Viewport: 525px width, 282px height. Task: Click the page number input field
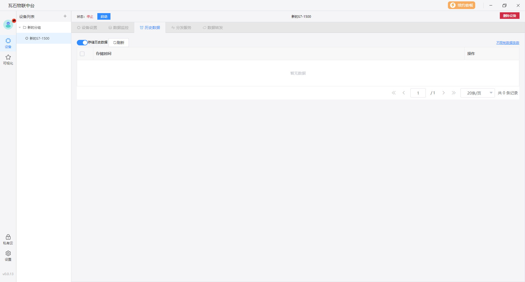418,93
